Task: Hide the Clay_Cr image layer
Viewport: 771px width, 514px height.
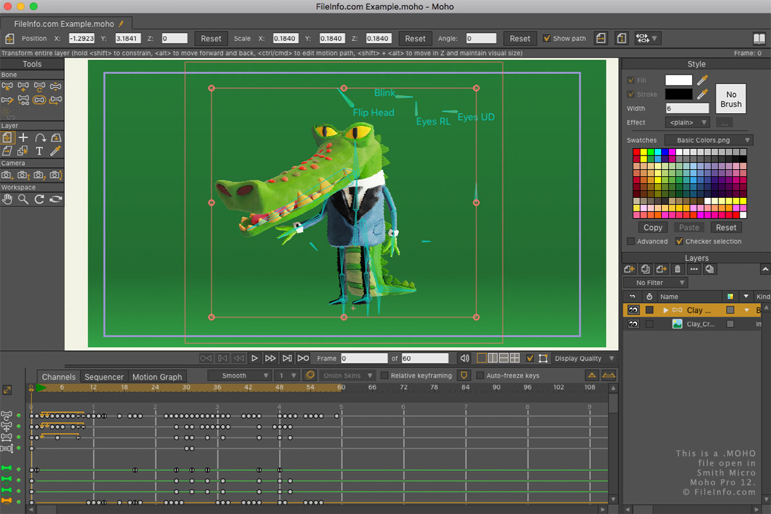Action: click(633, 324)
